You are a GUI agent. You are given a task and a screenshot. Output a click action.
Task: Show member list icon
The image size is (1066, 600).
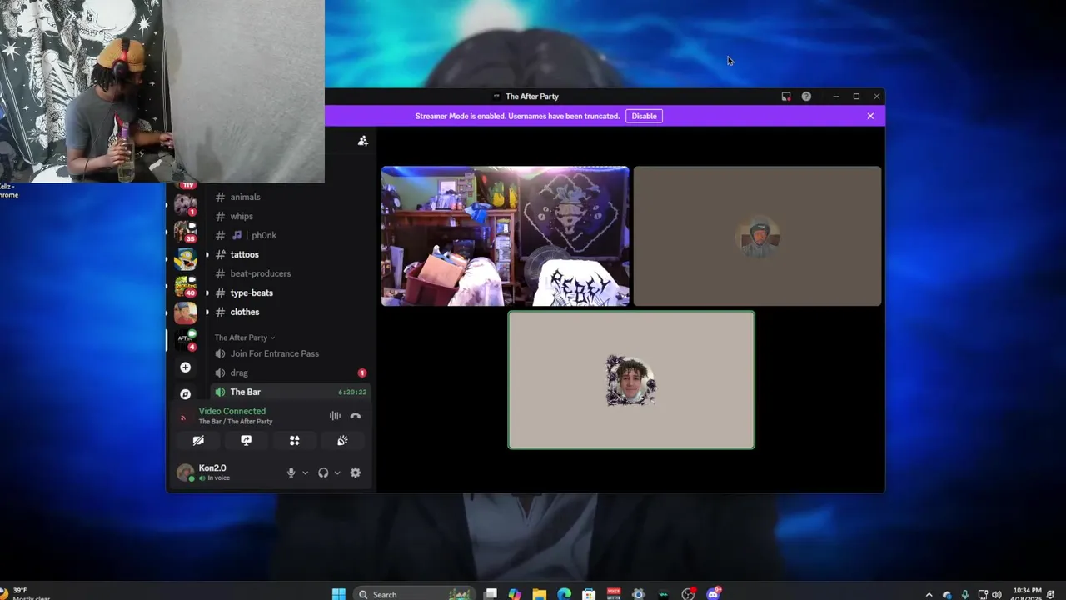(362, 141)
